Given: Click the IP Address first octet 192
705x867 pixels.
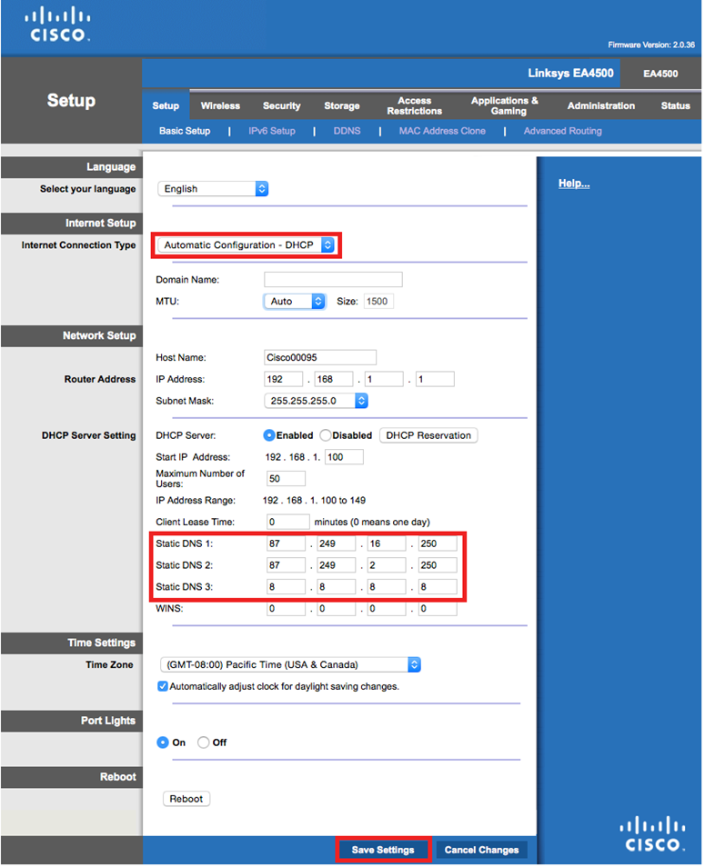Looking at the screenshot, I should pos(284,379).
